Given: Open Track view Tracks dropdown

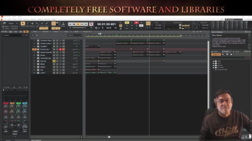Looking at the screenshot, I should [x=57, y=32].
